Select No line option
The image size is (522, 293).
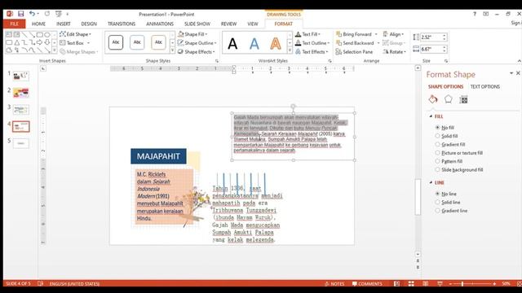(446, 194)
